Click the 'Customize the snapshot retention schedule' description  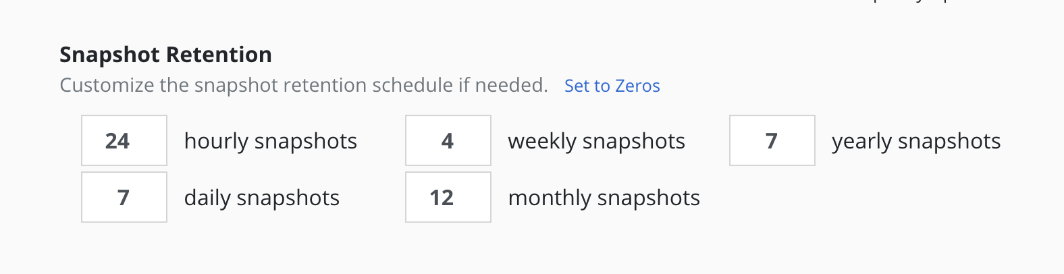pos(303,85)
